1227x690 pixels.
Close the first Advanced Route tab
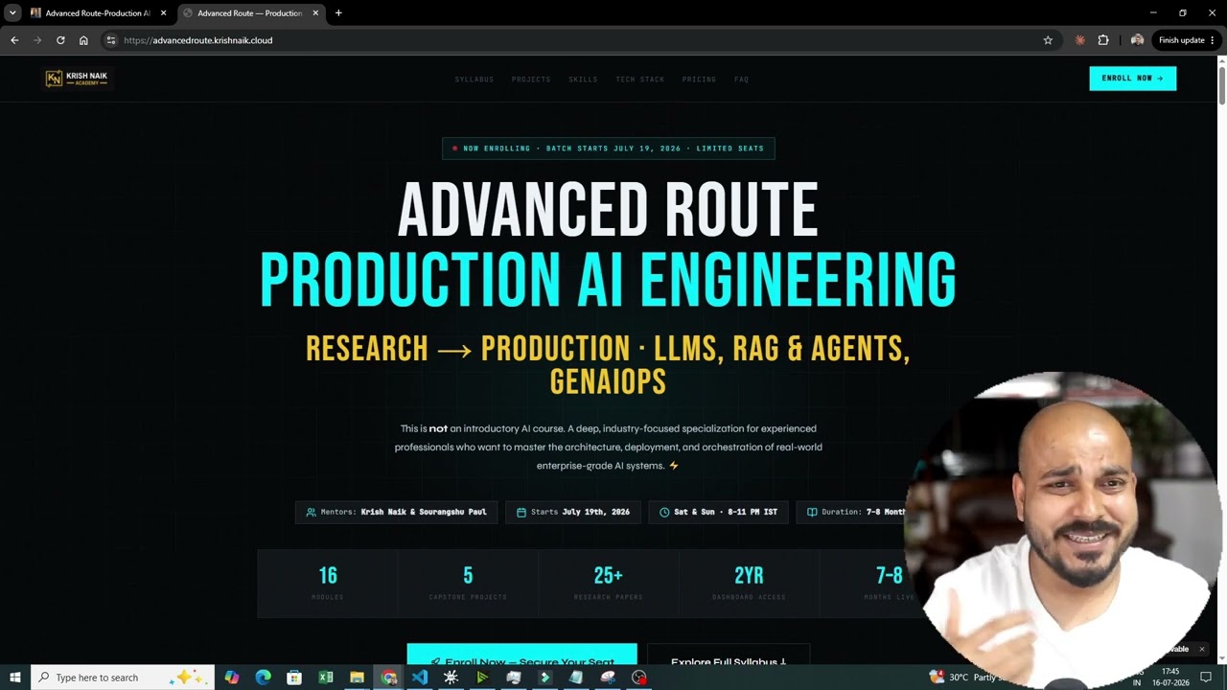pos(164,13)
